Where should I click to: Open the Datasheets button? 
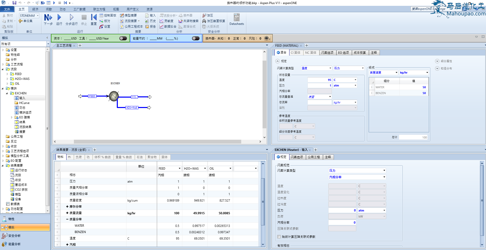point(237,20)
